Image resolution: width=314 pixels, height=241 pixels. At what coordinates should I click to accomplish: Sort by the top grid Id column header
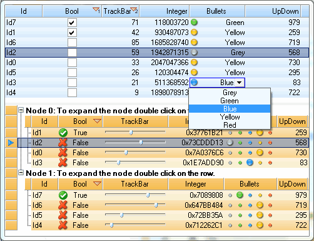[x=24, y=11]
